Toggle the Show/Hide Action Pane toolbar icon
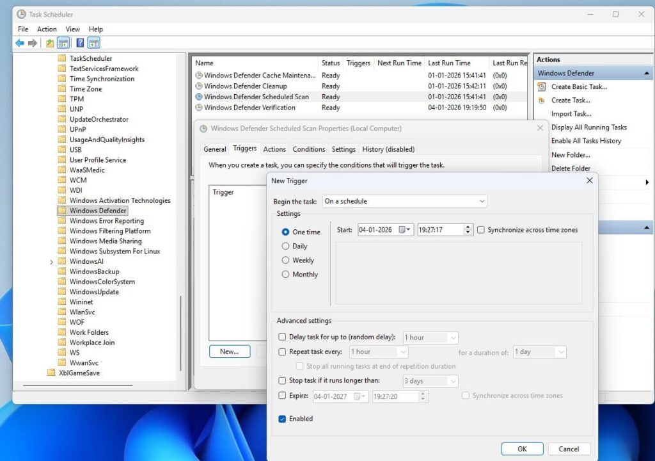 (93, 43)
